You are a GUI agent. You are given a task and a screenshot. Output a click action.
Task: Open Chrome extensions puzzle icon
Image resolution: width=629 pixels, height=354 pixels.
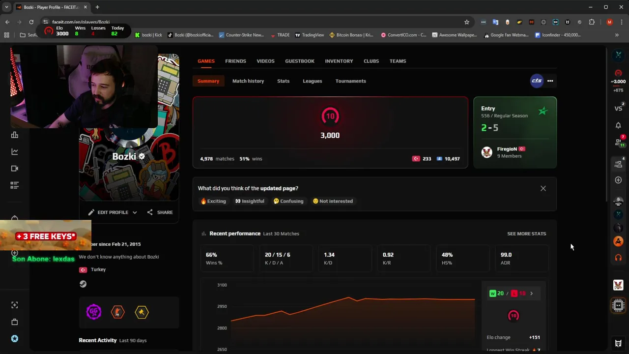pos(592,22)
